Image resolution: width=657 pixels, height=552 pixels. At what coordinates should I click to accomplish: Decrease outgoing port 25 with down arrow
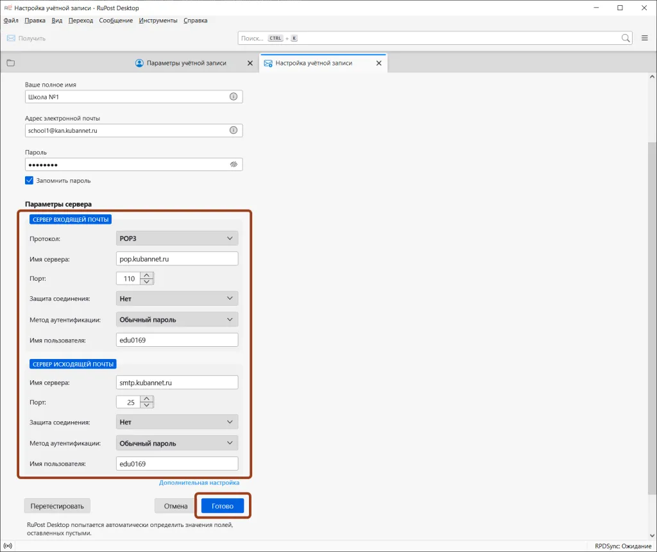(147, 405)
